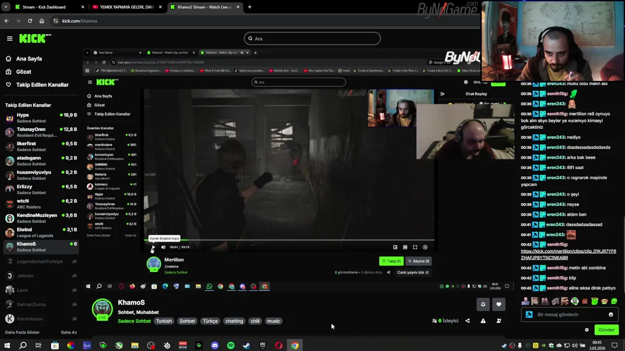Toggle follow with the heart button
The image size is (625, 351).
point(499,304)
